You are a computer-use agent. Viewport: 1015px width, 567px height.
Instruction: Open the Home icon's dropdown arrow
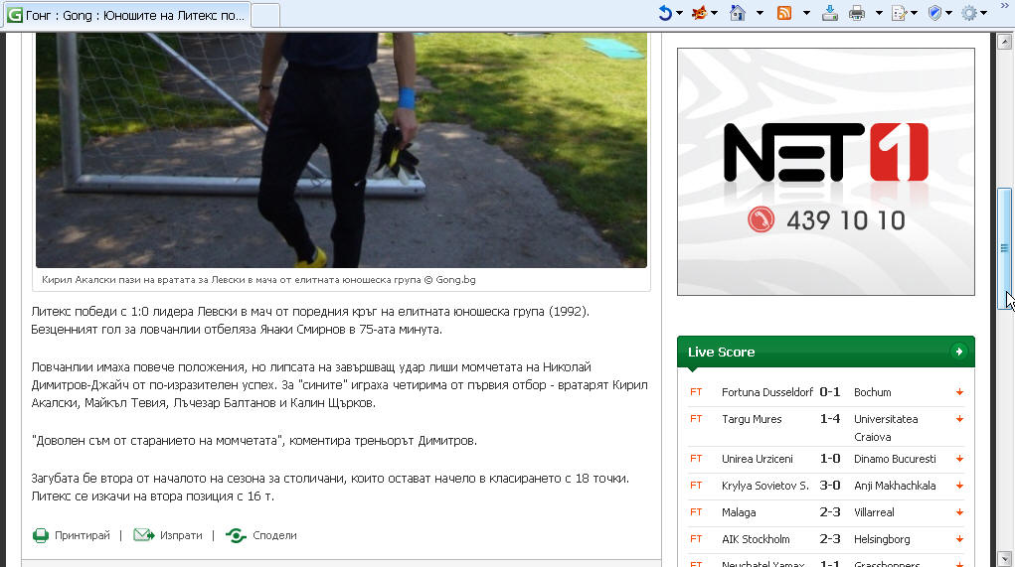[760, 13]
